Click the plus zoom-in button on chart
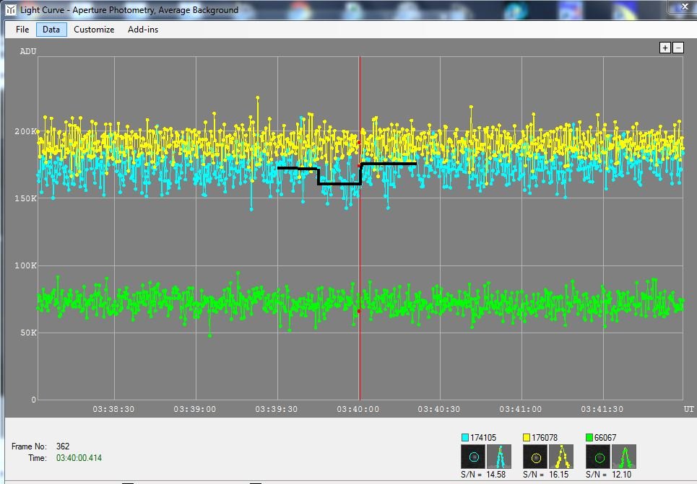This screenshot has width=697, height=484. click(665, 48)
